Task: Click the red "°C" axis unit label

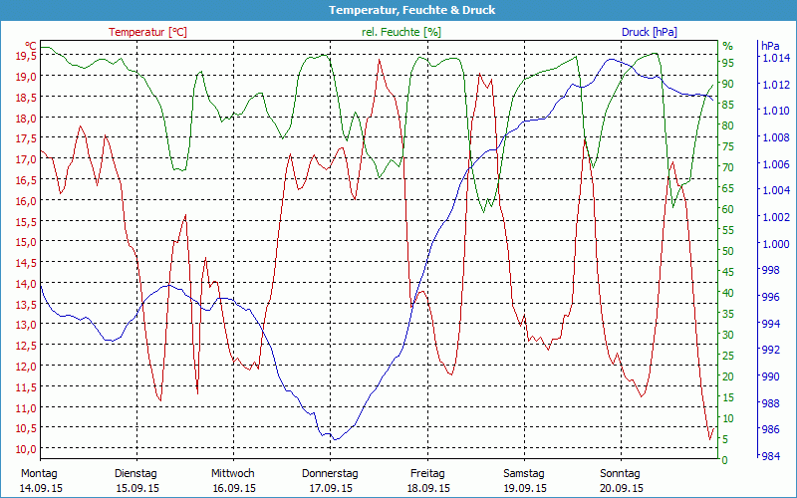Action: click(x=31, y=45)
